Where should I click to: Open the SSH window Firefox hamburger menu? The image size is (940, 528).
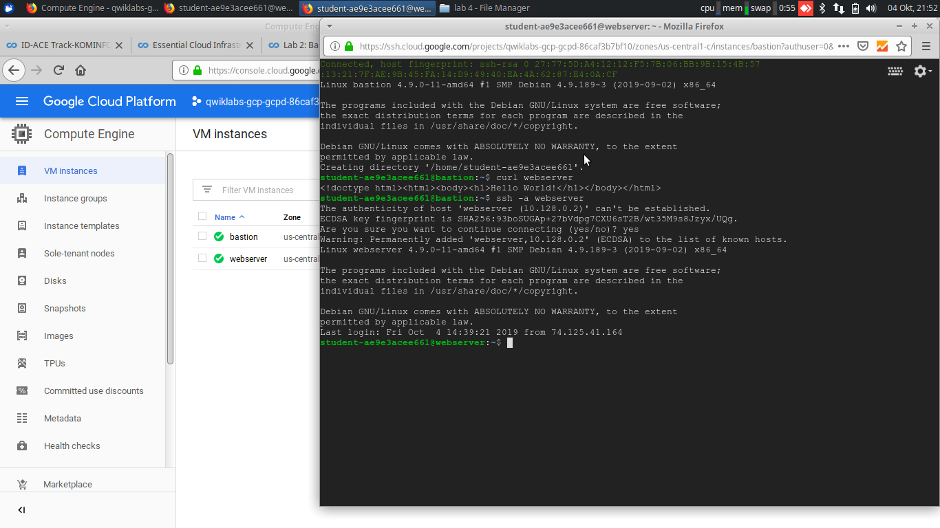926,47
